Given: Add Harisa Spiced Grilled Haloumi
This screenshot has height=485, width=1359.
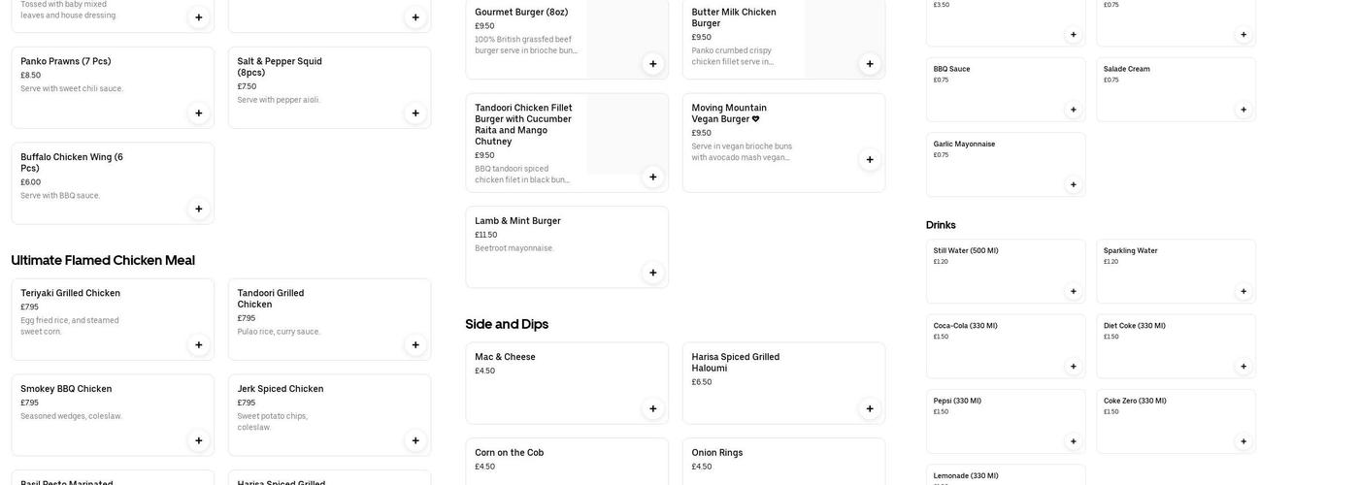Looking at the screenshot, I should tap(870, 409).
